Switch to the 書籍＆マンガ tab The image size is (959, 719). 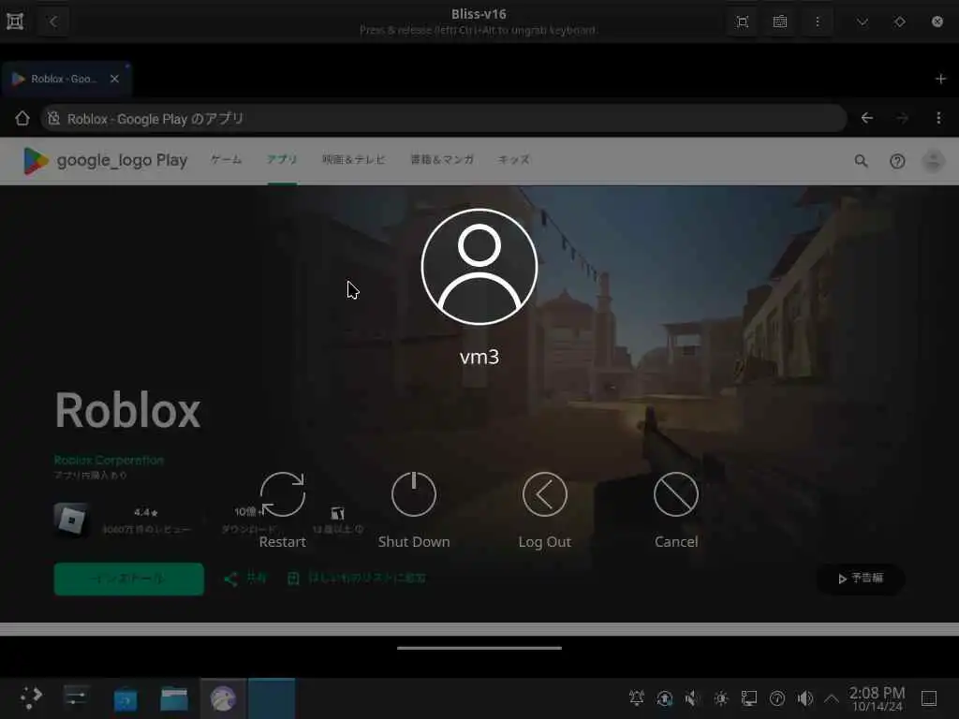coord(442,159)
